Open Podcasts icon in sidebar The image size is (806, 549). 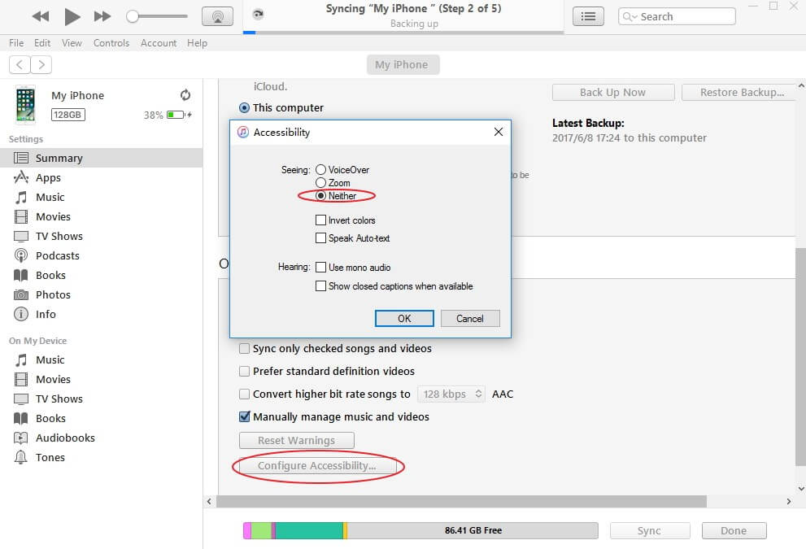[21, 255]
